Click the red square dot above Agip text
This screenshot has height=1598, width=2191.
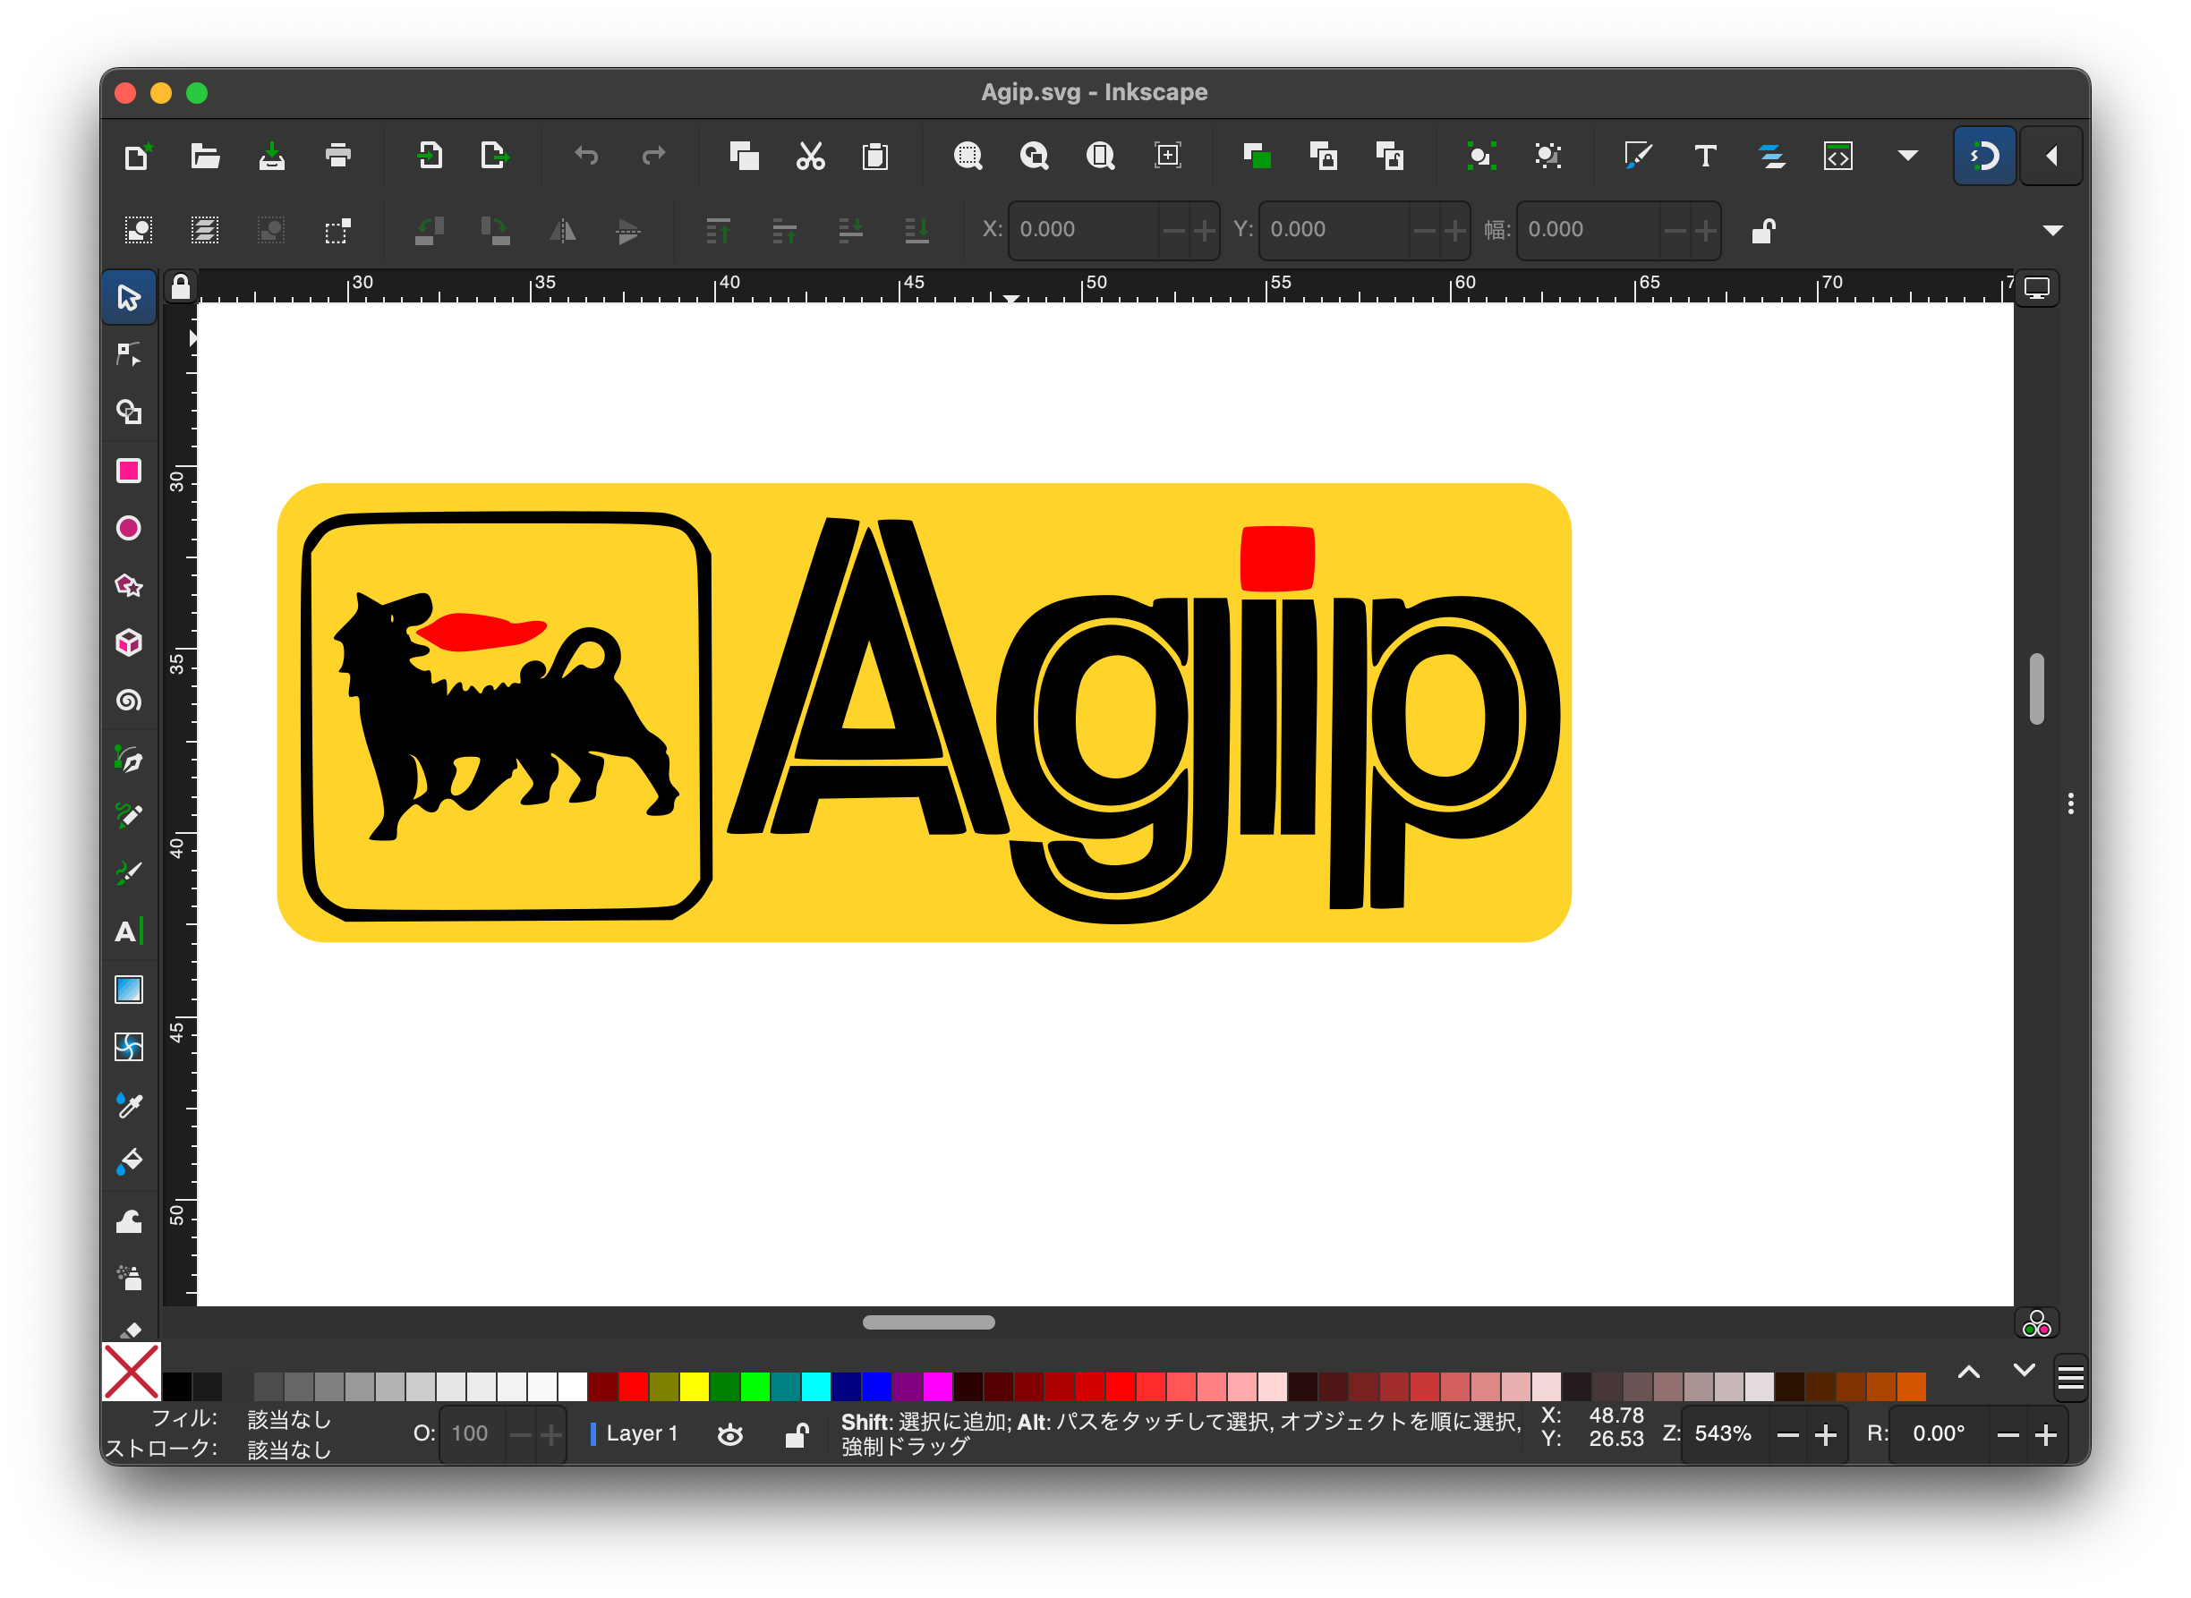(1277, 558)
